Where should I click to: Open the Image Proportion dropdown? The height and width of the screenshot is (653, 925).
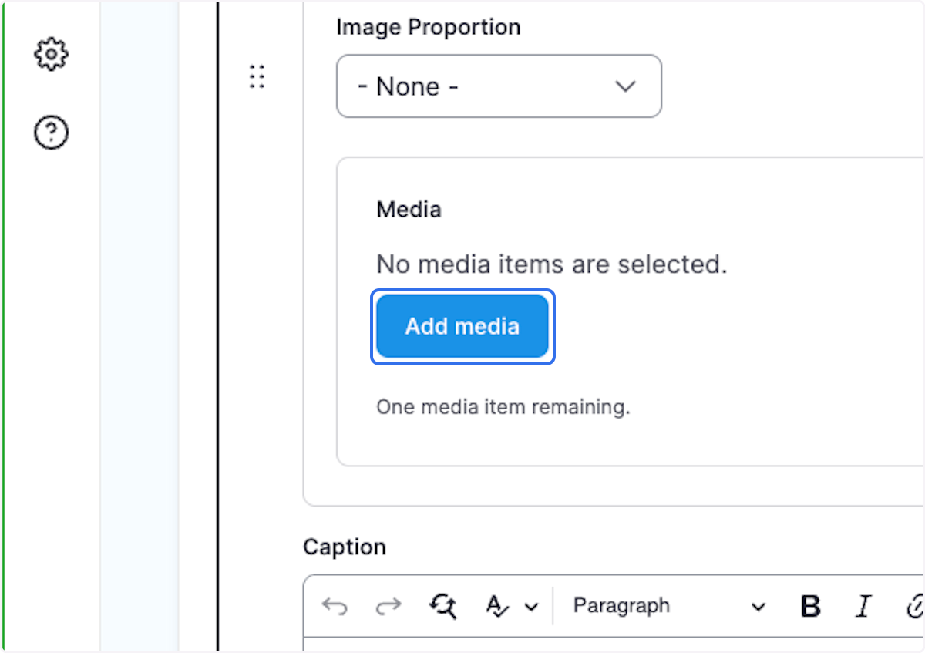point(499,86)
